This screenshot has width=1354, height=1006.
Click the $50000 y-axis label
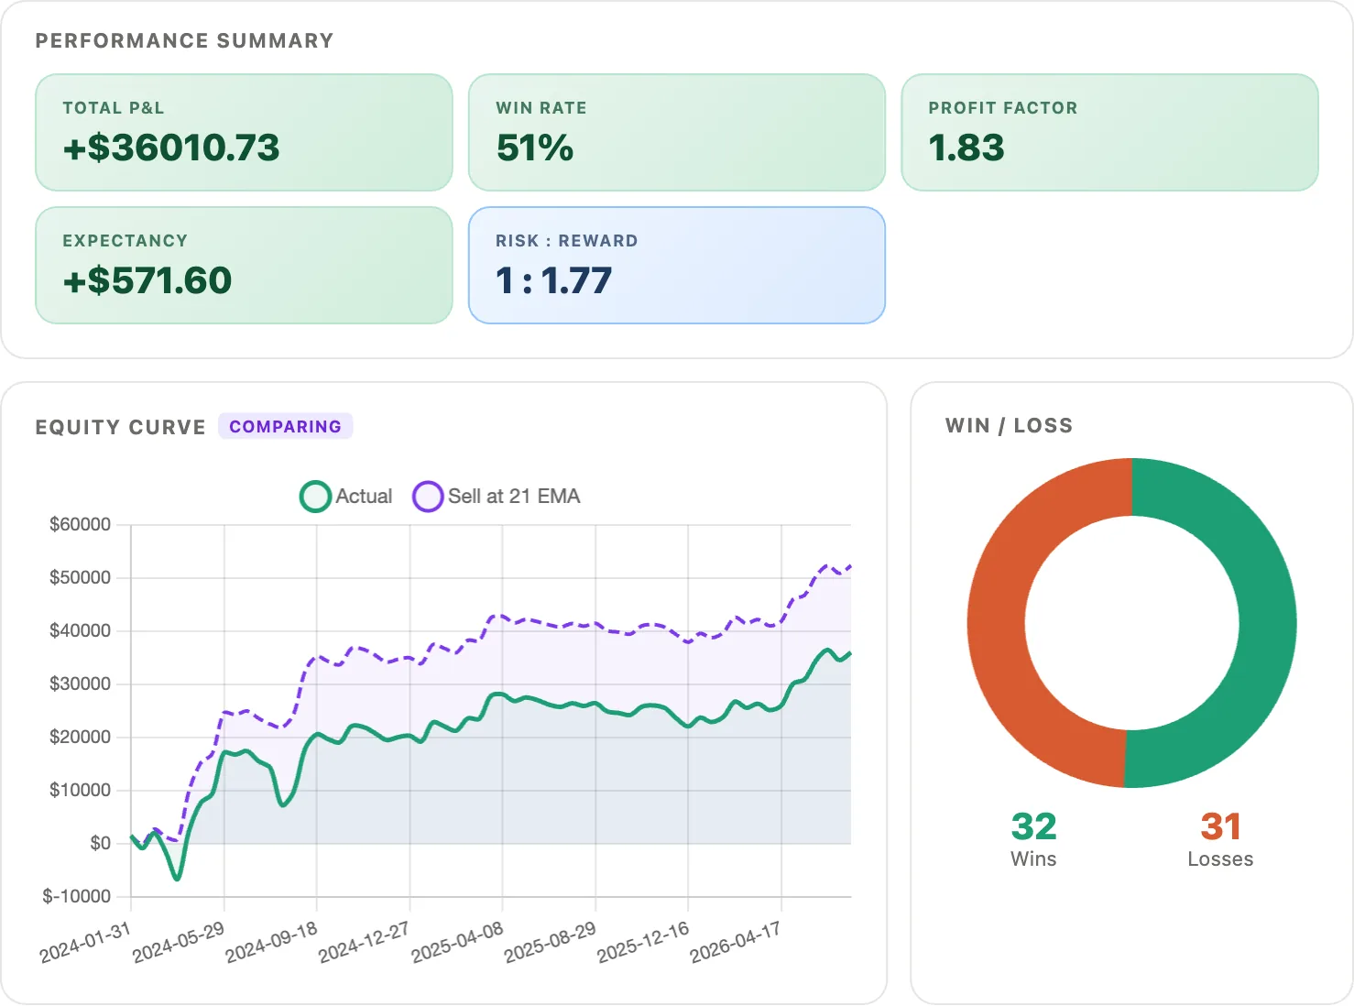tap(81, 578)
